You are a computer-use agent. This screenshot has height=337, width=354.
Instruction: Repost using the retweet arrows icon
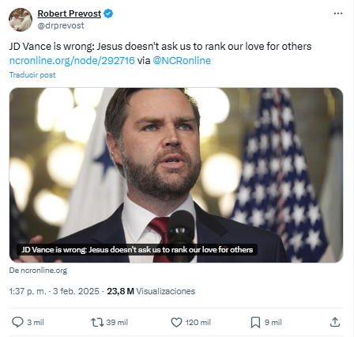tap(97, 322)
